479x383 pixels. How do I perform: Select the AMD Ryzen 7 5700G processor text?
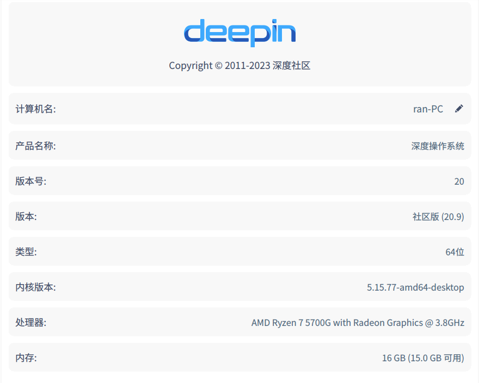[x=358, y=323]
